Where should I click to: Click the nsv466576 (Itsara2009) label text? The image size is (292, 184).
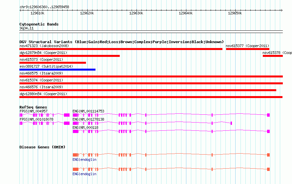tap(41, 87)
